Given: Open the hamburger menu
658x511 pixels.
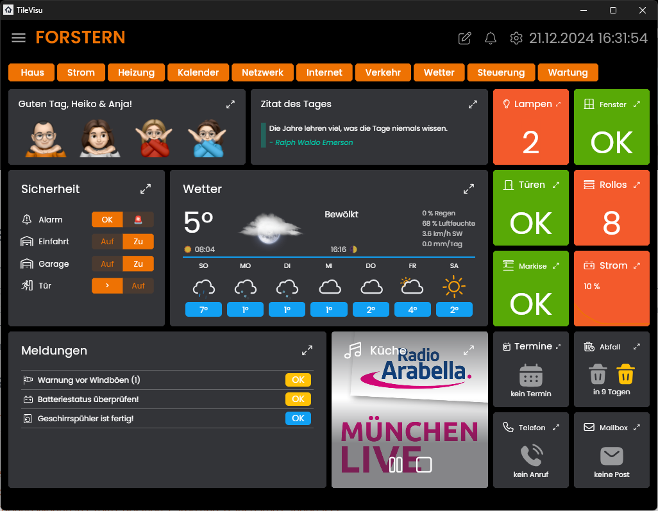Looking at the screenshot, I should (19, 38).
